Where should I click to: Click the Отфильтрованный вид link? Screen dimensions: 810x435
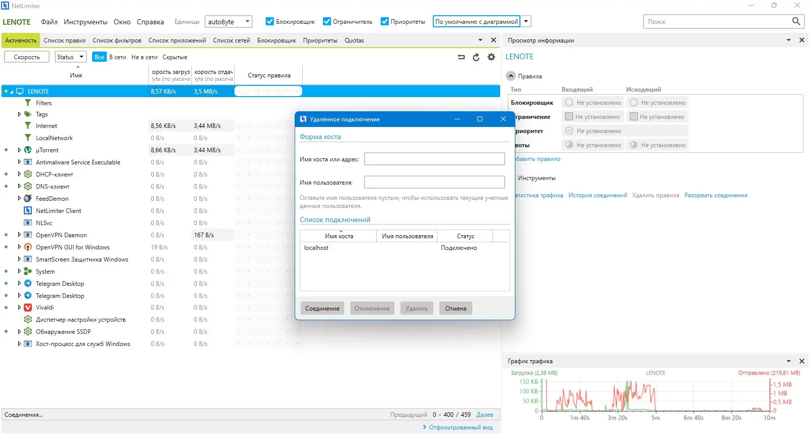point(461,427)
